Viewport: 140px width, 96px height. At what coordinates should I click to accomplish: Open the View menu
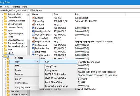pyautogui.click(x=7, y=7)
